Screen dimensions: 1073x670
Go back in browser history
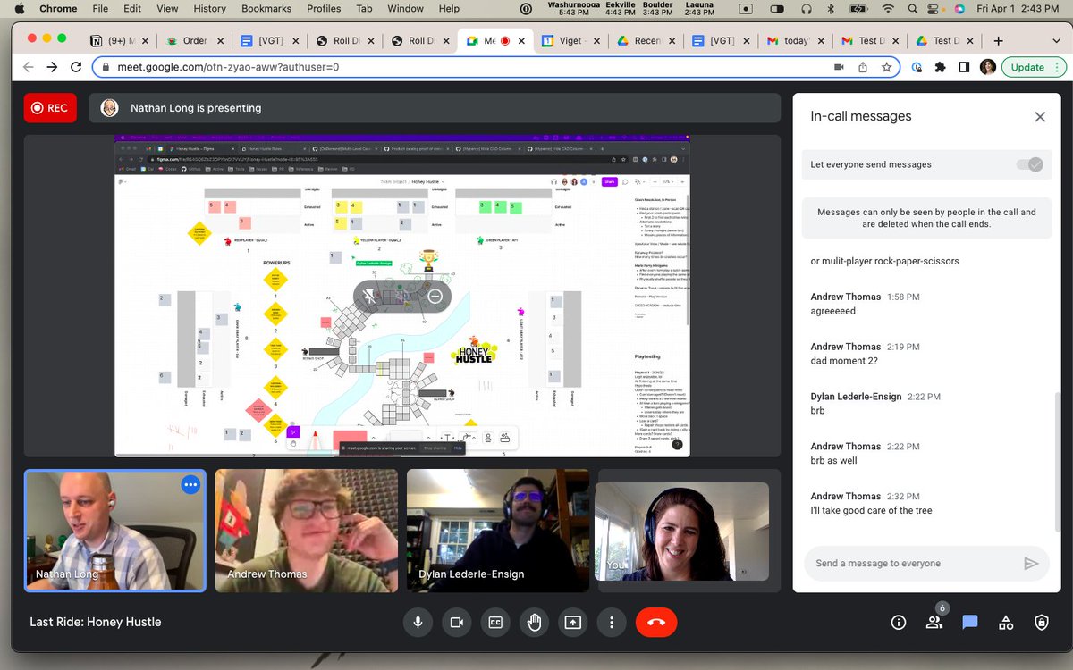tap(29, 67)
